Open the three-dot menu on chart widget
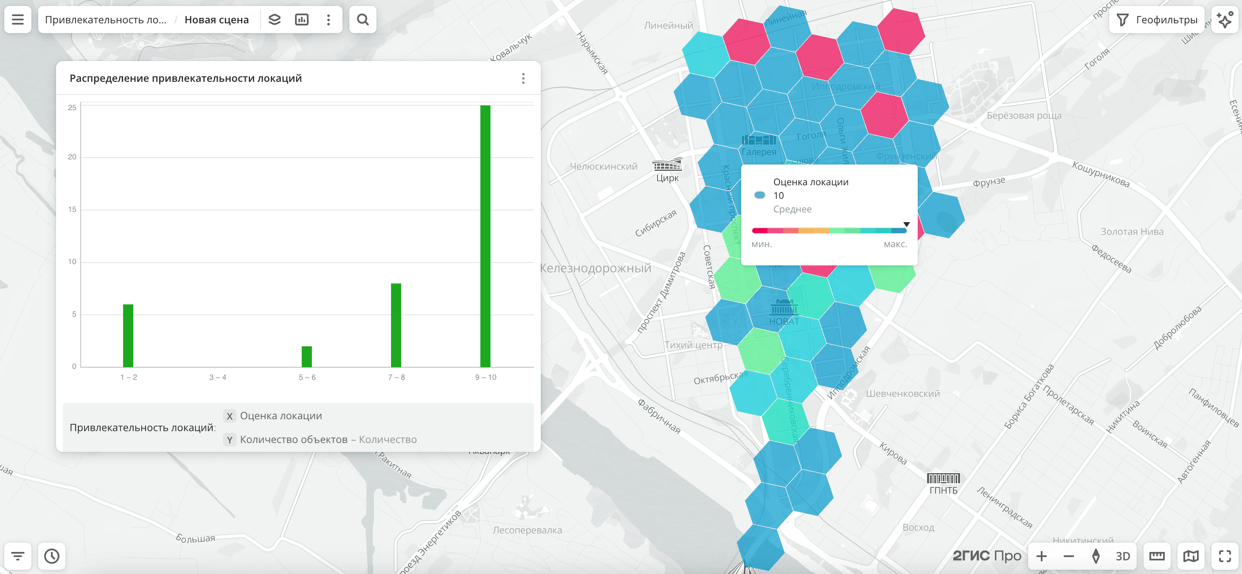The image size is (1242, 574). 523,78
